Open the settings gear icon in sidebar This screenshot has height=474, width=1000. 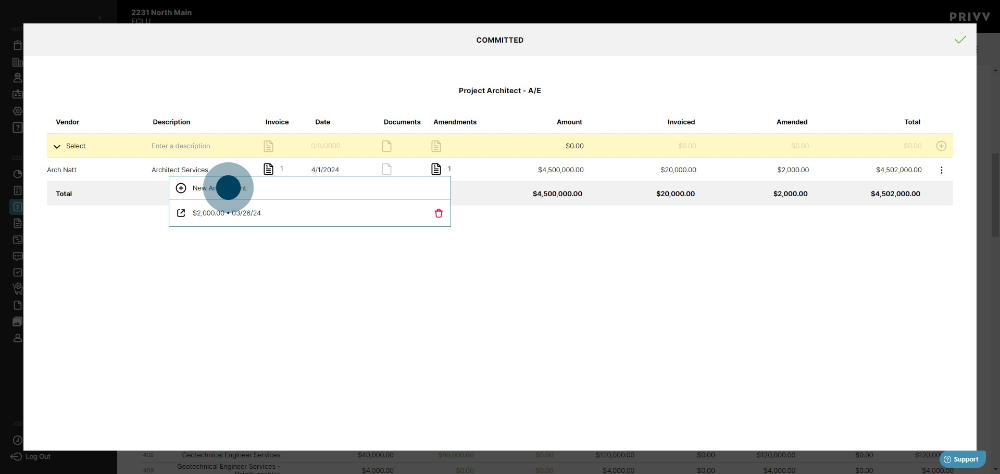(x=17, y=111)
